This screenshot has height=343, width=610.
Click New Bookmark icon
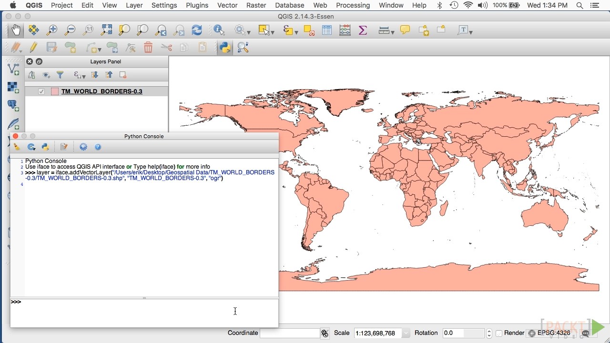[424, 30]
